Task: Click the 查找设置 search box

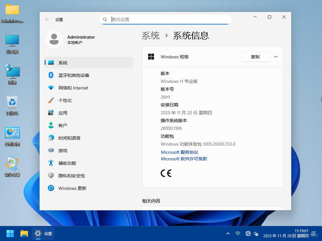Action: tap(166, 19)
